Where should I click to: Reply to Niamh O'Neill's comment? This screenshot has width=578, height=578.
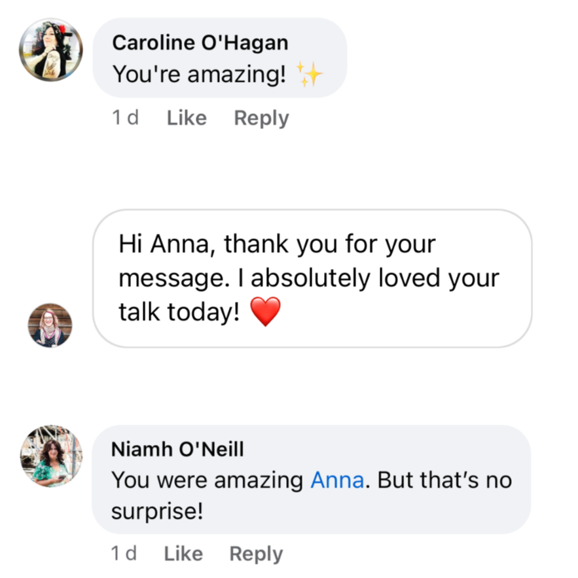pos(256,554)
